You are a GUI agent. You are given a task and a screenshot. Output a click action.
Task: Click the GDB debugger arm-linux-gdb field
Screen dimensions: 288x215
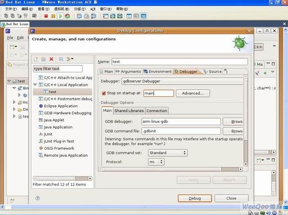(181, 122)
